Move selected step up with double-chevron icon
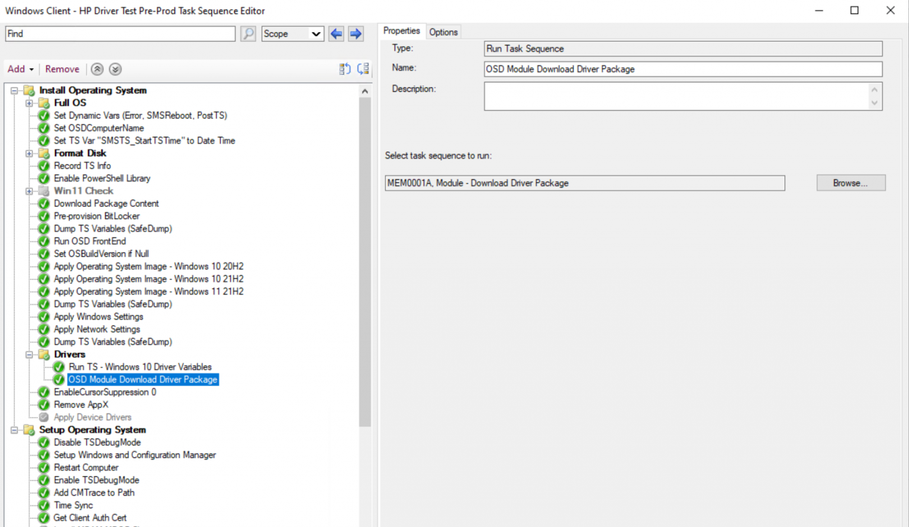The image size is (909, 527). (x=97, y=69)
